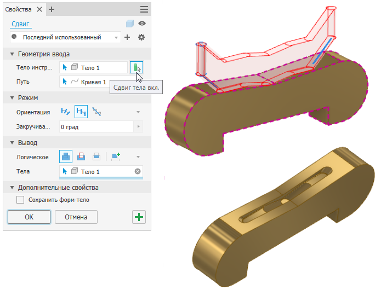This screenshot has width=375, height=290.
Task: Choose the fixed orientation icon
Action: tap(81, 112)
